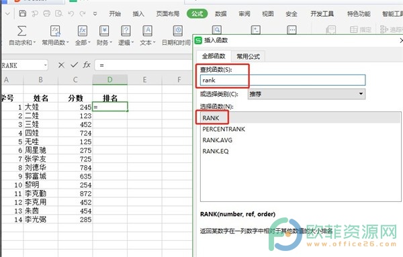The width and height of the screenshot is (403, 257).
Task: Click the Print Preview icon
Action: tap(59, 13)
